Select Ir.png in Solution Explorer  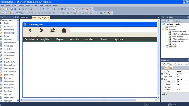pos(174,44)
